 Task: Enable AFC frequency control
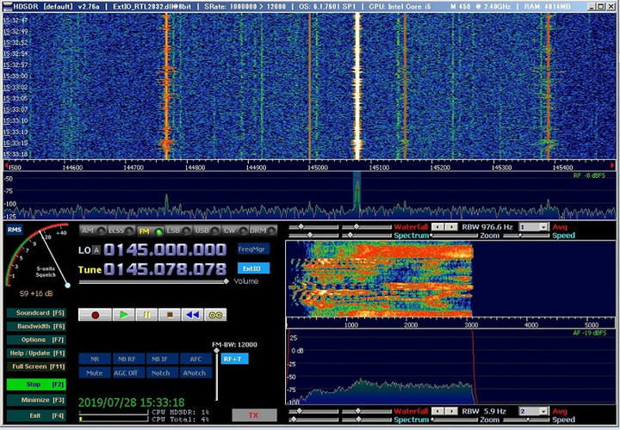click(195, 359)
